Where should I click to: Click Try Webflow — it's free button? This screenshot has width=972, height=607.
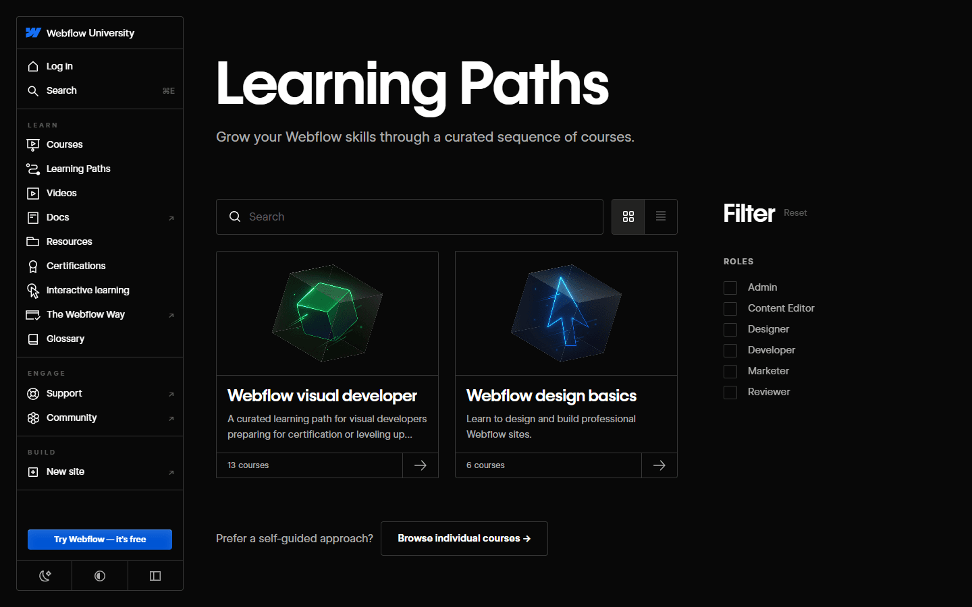pos(100,540)
